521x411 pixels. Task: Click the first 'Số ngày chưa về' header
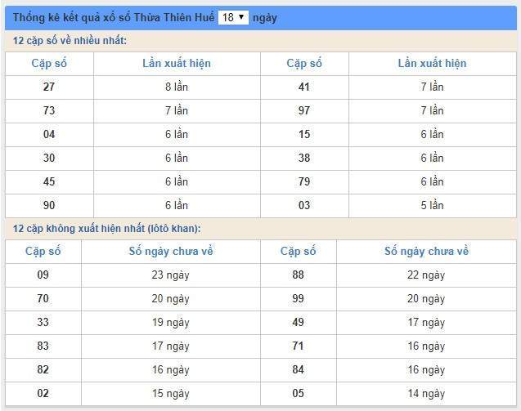[171, 252]
